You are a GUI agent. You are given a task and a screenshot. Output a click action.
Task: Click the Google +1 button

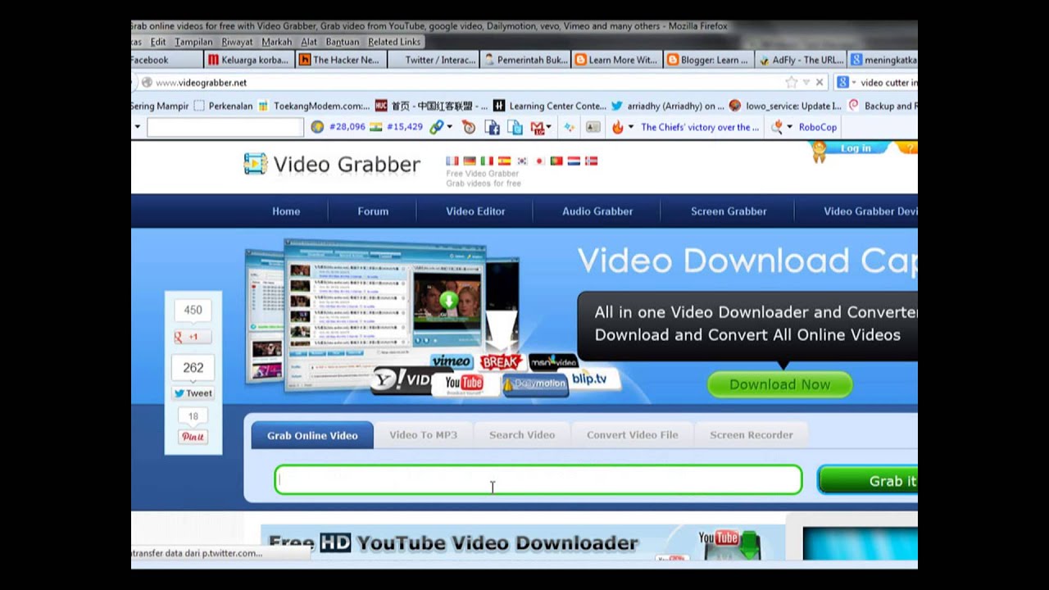[x=193, y=337]
